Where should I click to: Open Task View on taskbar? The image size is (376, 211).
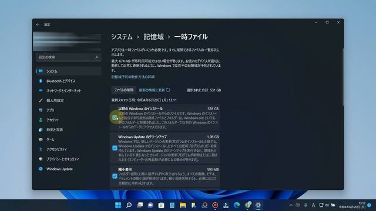click(140, 205)
